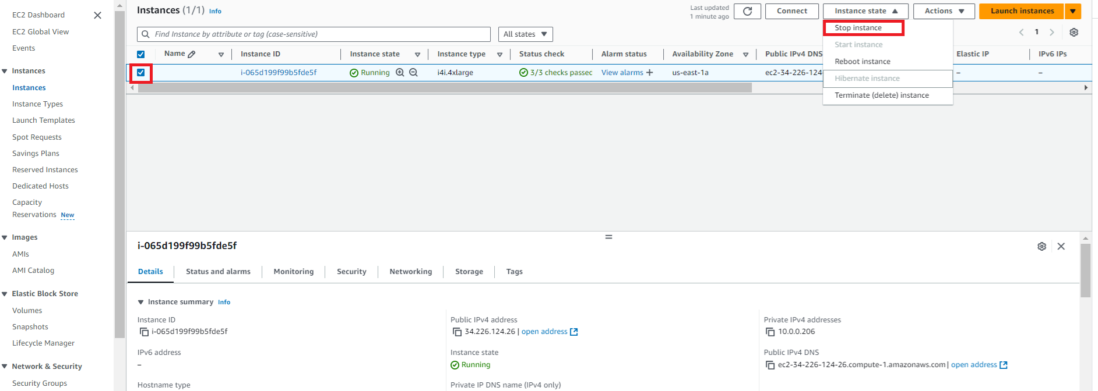1098x391 pixels.
Task: Expand the Actions dropdown menu
Action: point(944,11)
